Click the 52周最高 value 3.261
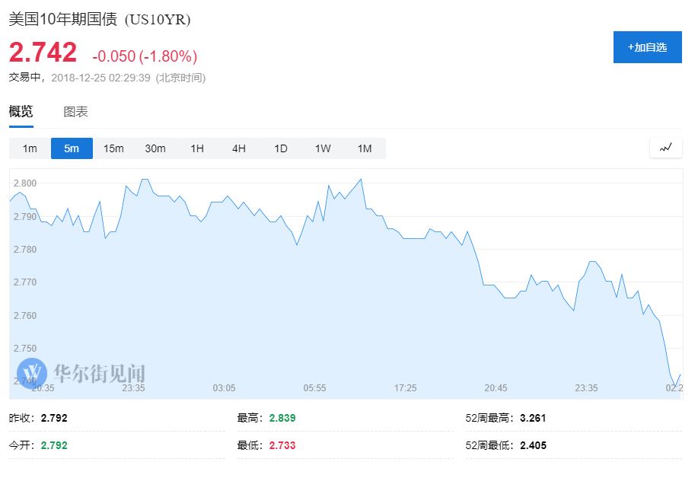Viewport: 698px width, 478px height. click(533, 418)
